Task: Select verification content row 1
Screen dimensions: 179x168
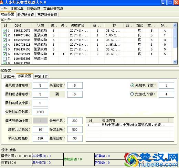Action: point(130,125)
